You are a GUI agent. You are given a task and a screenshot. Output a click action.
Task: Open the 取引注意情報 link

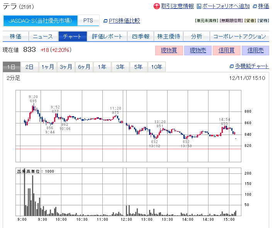click(177, 6)
